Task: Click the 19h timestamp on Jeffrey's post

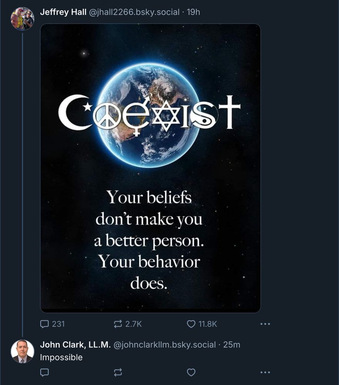Action: tap(193, 12)
